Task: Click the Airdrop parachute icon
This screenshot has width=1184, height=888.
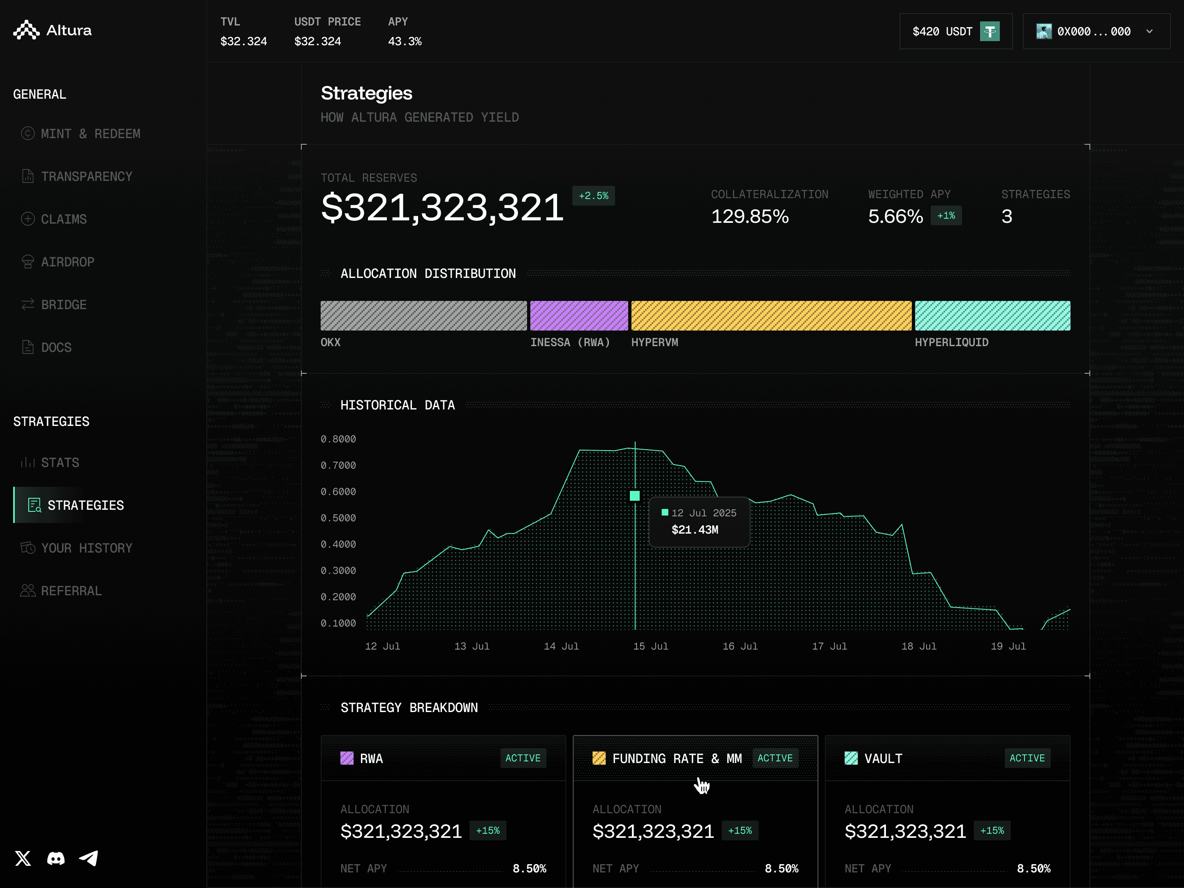Action: (28, 262)
